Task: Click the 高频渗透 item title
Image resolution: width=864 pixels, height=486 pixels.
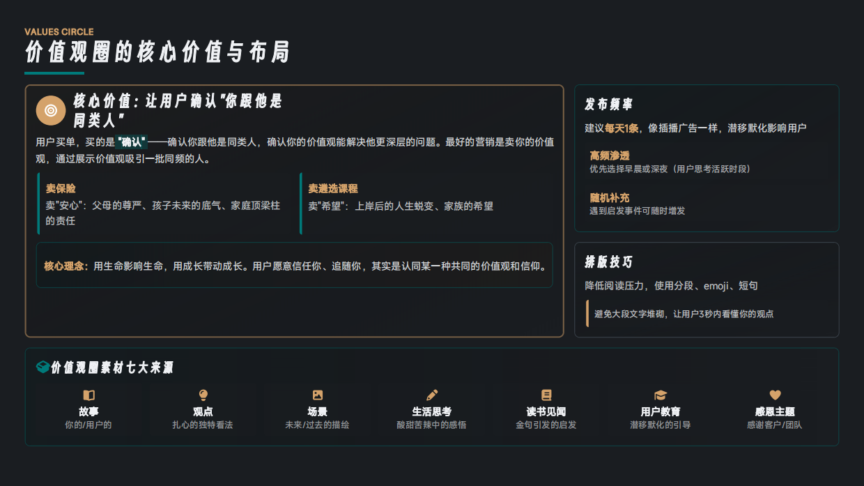Action: point(610,155)
